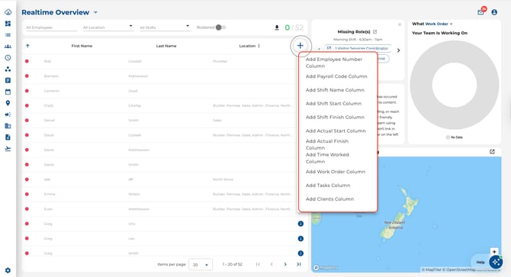Open the Work Order selector dropdown

[x=439, y=24]
